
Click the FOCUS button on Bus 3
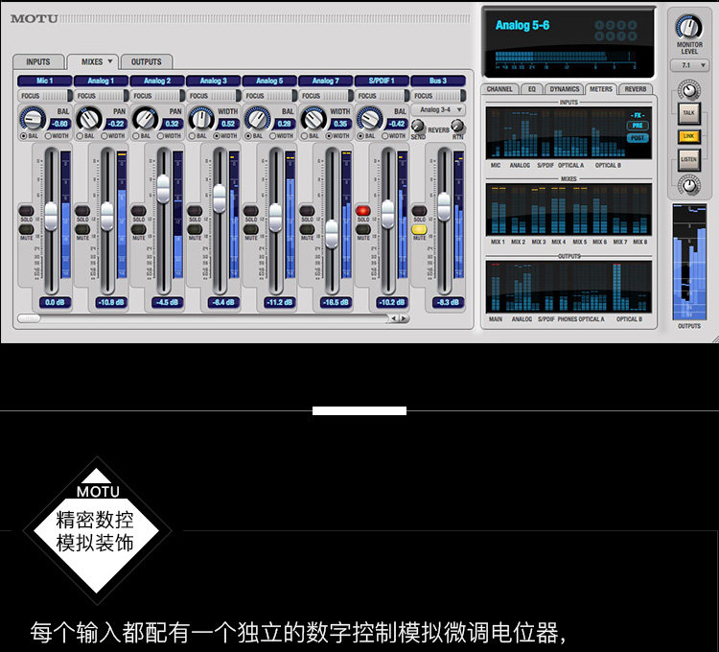click(438, 96)
